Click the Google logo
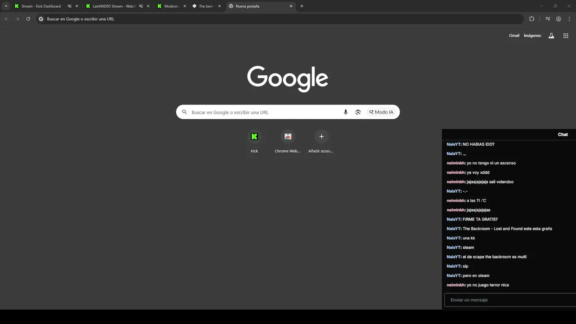The width and height of the screenshot is (576, 324). (288, 79)
